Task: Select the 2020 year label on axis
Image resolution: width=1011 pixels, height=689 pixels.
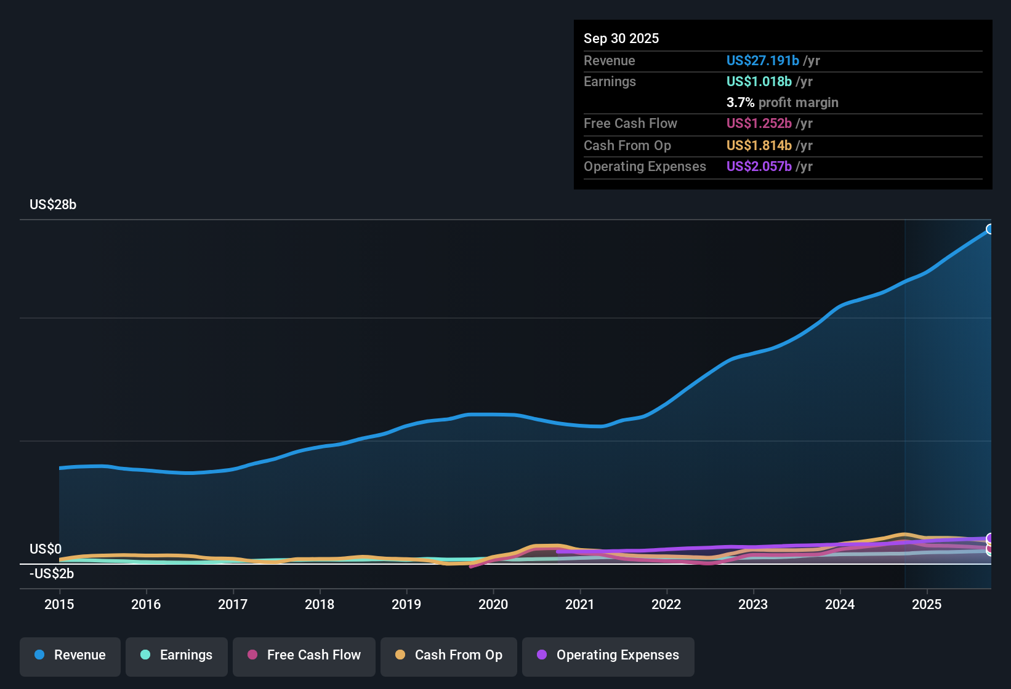Action: click(493, 605)
